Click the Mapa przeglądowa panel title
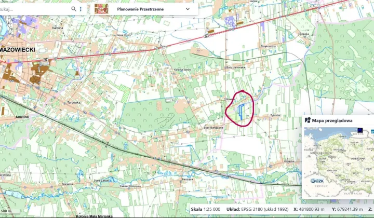 coord(332,120)
